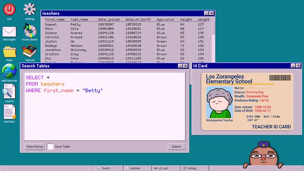Image resolution: width=304 pixels, height=171 pixels.
Task: Click Extremely Poor wealth on ID card
Action: 257,96
